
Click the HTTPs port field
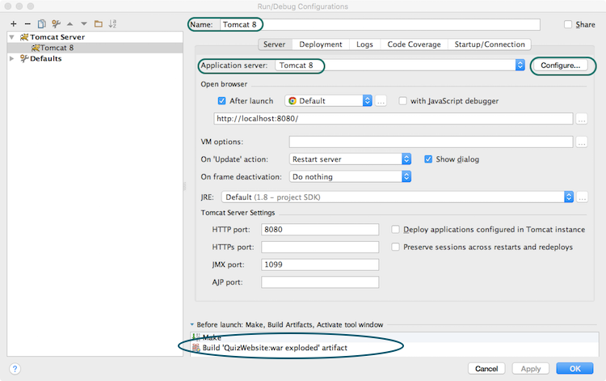[x=320, y=247]
